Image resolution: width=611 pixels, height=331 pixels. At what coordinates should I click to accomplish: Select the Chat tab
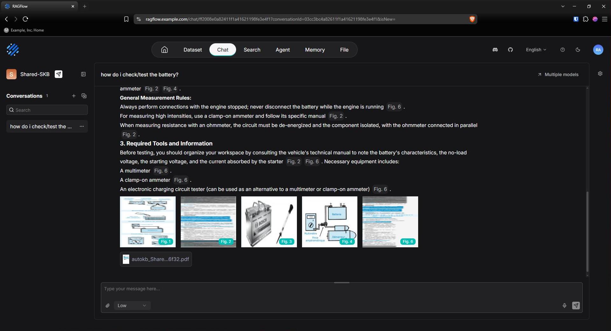pyautogui.click(x=223, y=50)
